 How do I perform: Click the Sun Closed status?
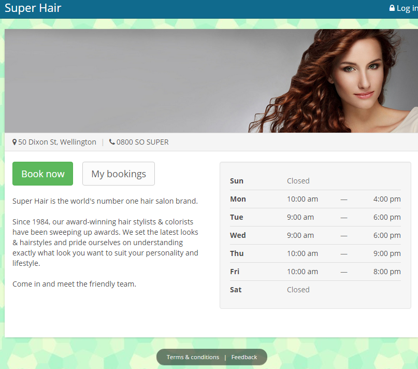298,181
